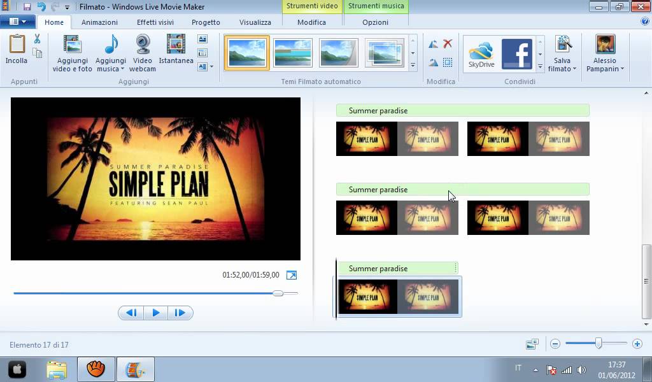Select the selected last video clip thumbnail

[397, 297]
